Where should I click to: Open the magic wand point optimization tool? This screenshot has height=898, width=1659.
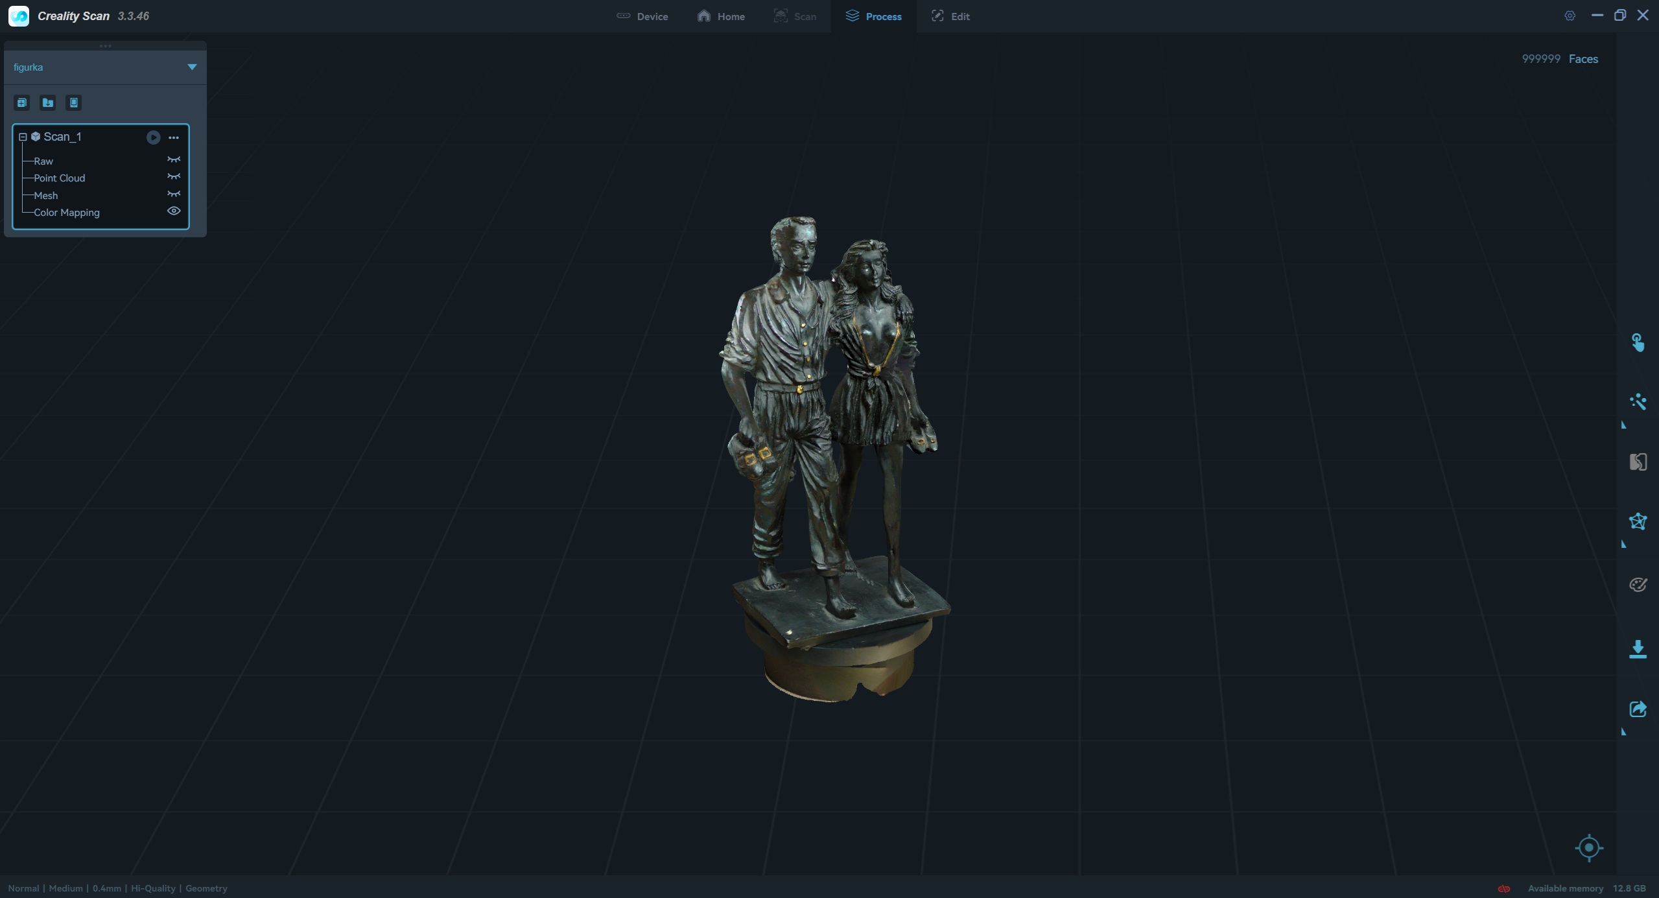(1638, 402)
